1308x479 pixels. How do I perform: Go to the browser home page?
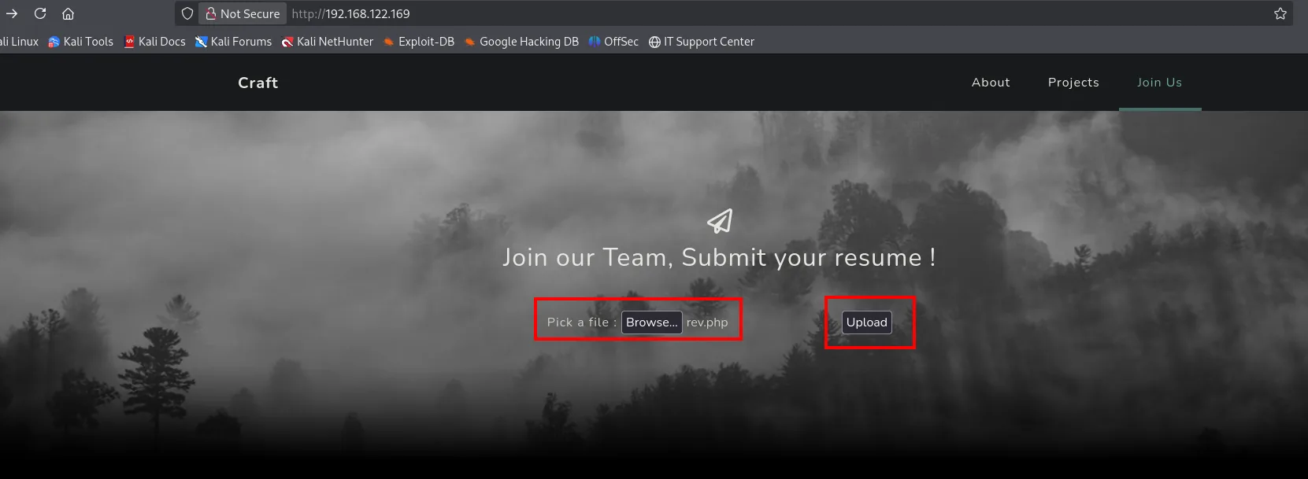click(69, 13)
